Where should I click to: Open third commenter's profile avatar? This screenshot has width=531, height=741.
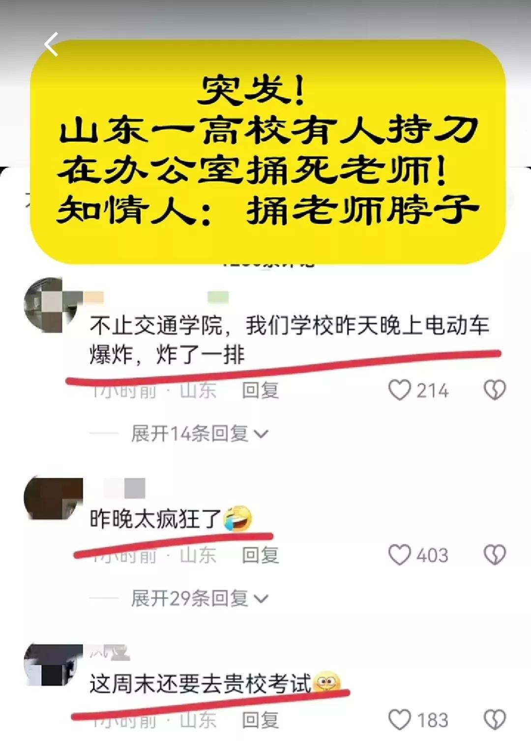click(x=53, y=665)
